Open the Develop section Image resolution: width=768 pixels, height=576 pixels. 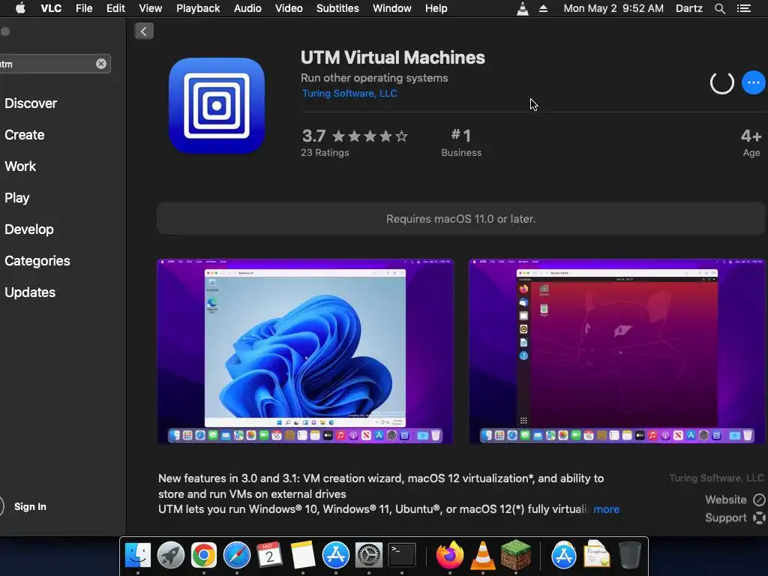29,229
